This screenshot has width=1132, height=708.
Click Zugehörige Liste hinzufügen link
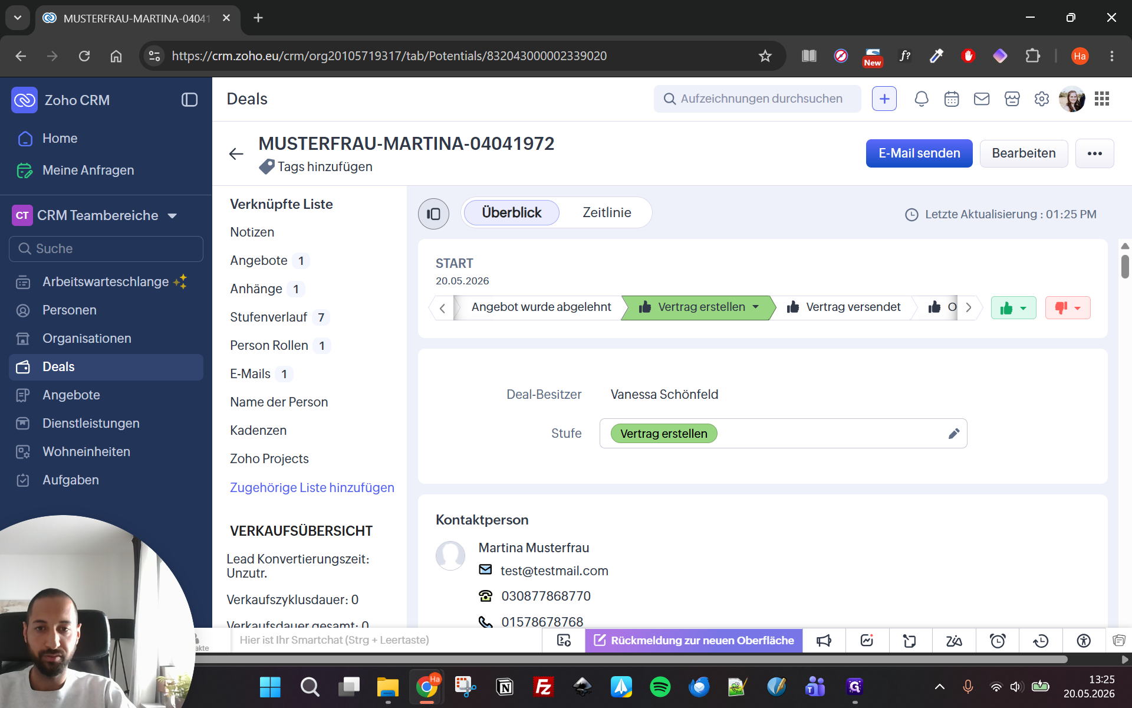coord(312,487)
